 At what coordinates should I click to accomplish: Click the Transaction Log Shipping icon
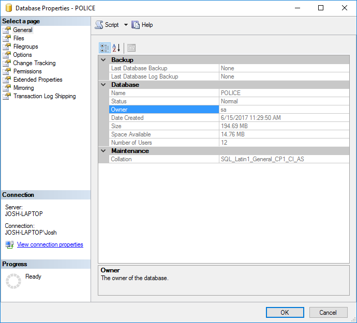(7, 96)
